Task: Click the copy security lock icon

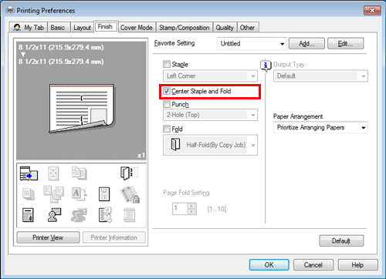Action: (x=130, y=194)
